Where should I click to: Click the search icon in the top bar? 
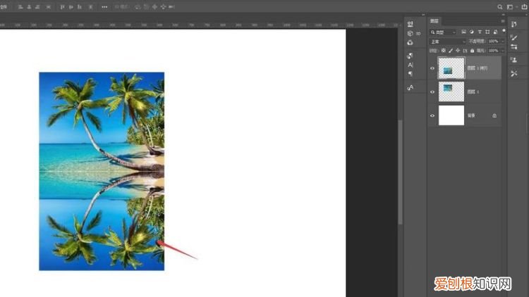[500, 6]
